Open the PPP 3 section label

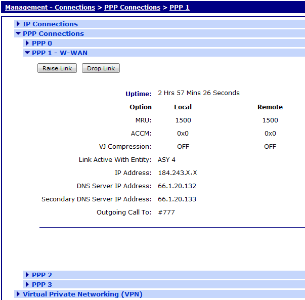pyautogui.click(x=42, y=284)
